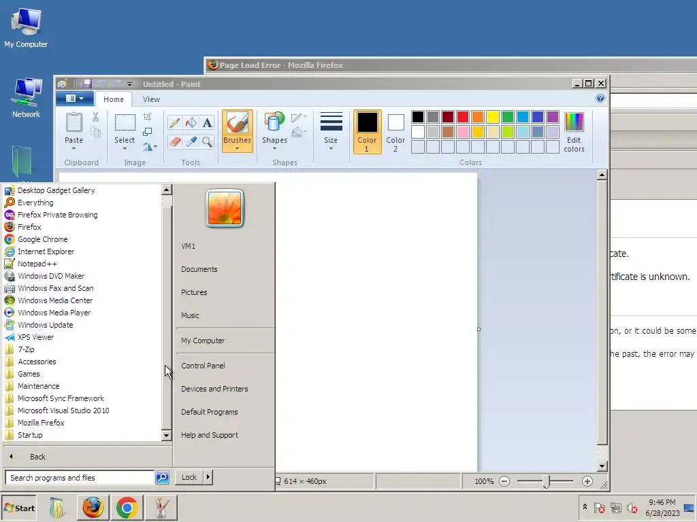The height and width of the screenshot is (522, 697).
Task: Click the Chrome icon on the taskbar
Action: pos(127,508)
